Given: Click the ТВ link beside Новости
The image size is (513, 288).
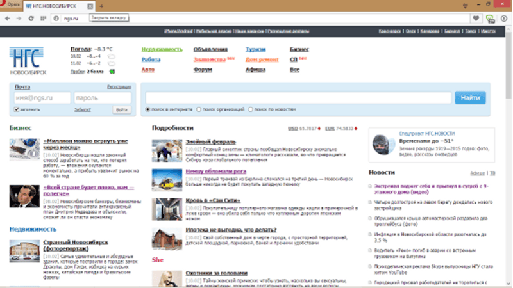Looking at the screenshot, I should coord(492,173).
